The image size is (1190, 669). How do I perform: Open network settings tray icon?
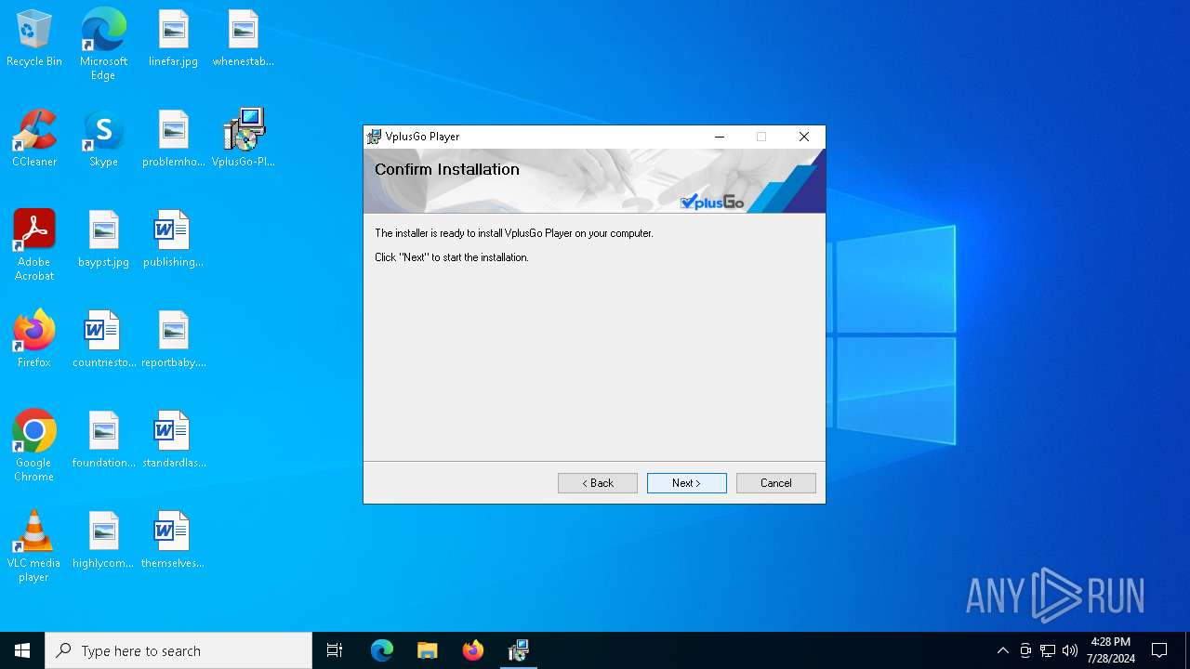pyautogui.click(x=1048, y=650)
